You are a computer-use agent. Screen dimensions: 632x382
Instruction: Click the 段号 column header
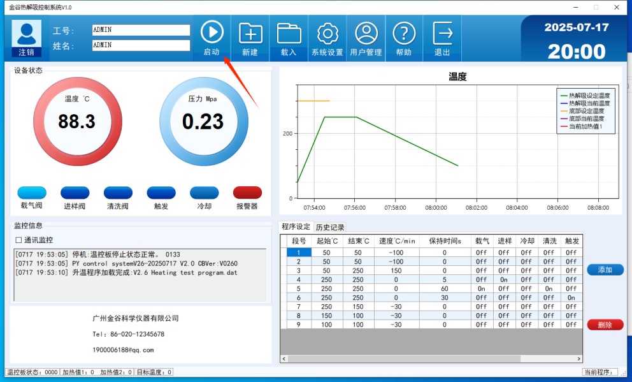[299, 241]
